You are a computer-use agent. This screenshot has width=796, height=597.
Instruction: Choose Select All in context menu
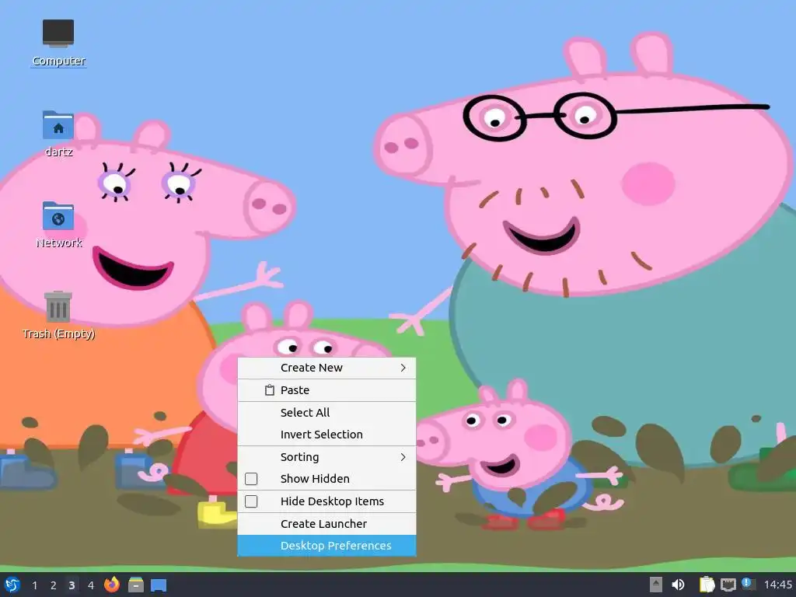[327, 412]
